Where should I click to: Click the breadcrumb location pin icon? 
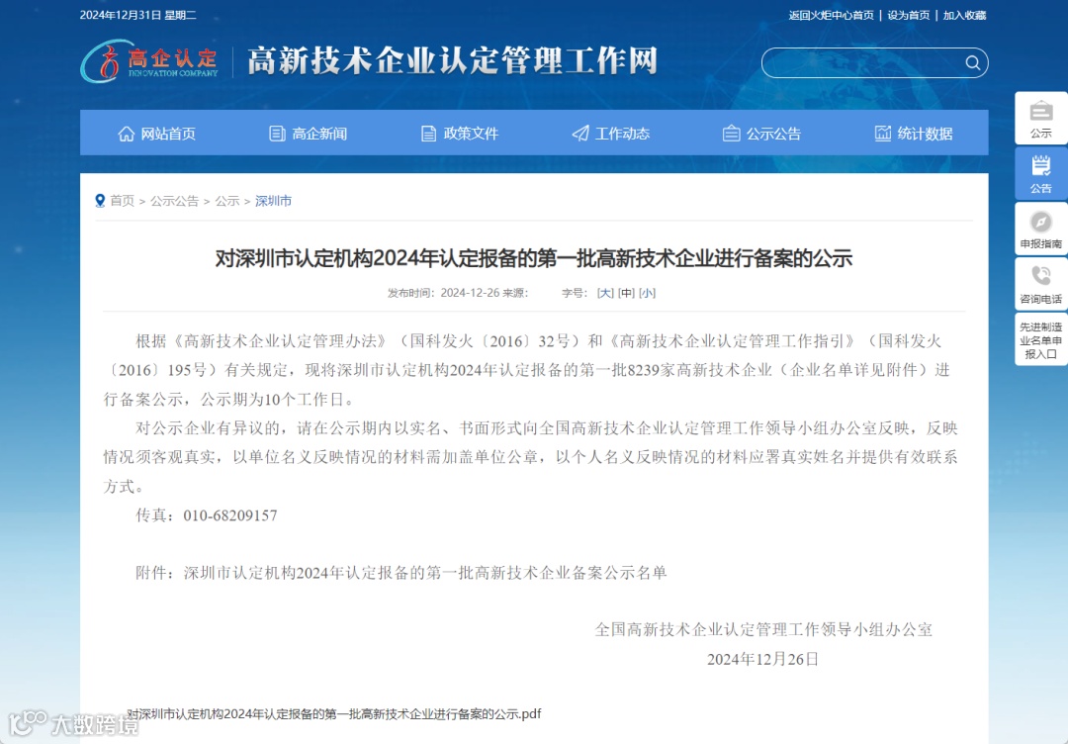[x=100, y=200]
